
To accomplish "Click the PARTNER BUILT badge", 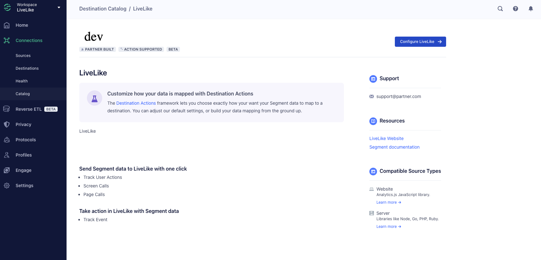I will point(97,49).
